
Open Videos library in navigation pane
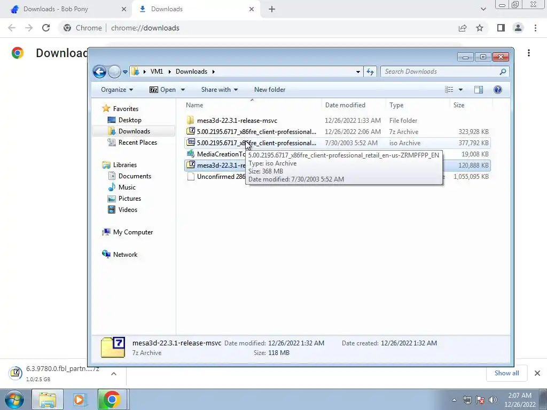(x=122, y=209)
